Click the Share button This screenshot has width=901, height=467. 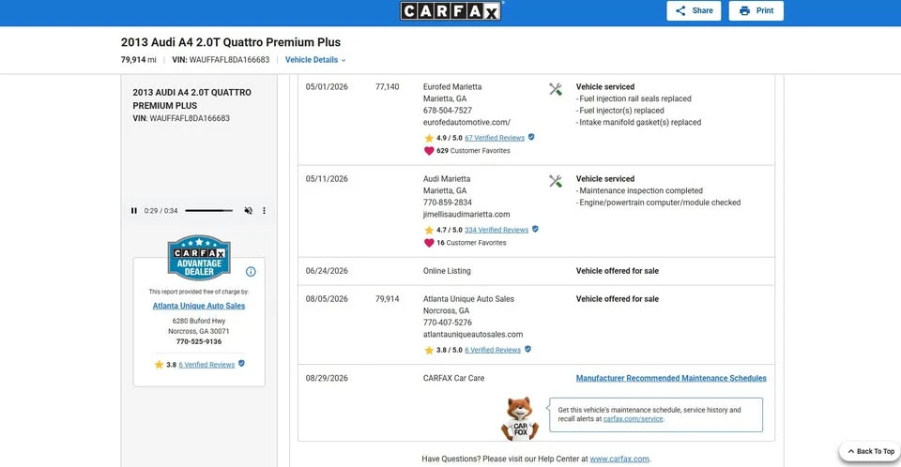(x=694, y=10)
